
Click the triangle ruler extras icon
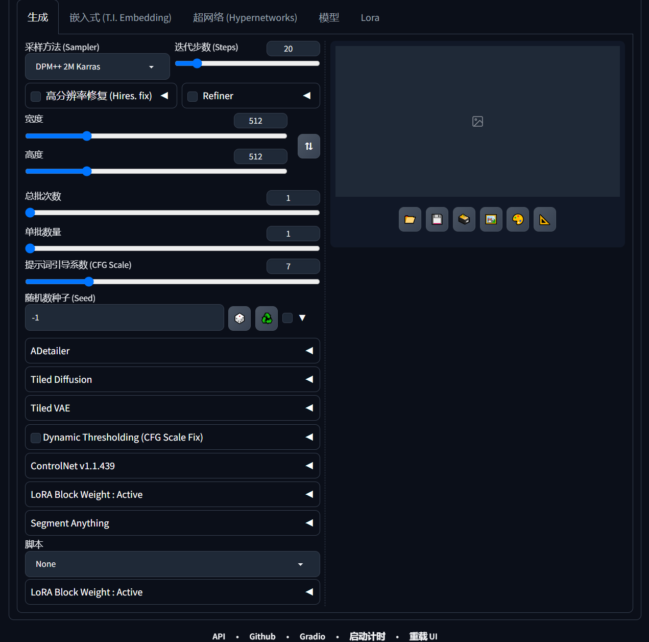[x=544, y=219]
